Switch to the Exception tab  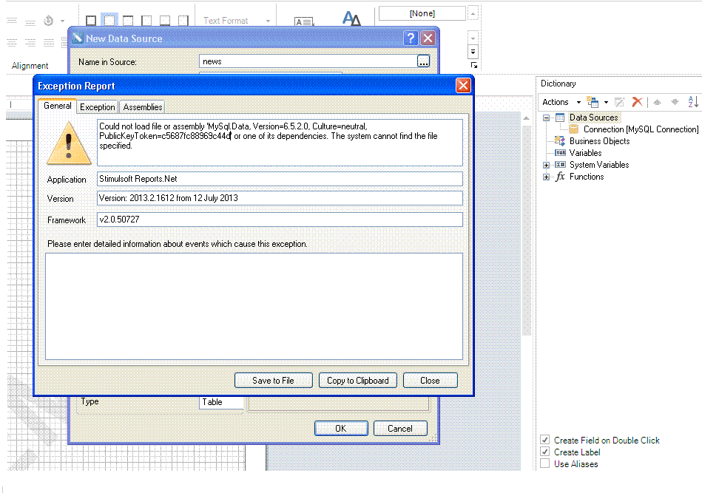tap(97, 107)
